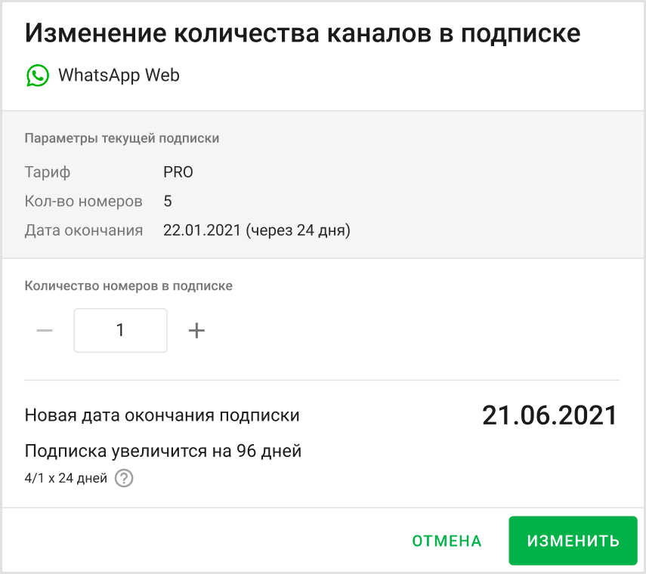Click the Подписка увеличится на 96 дней text

click(163, 450)
